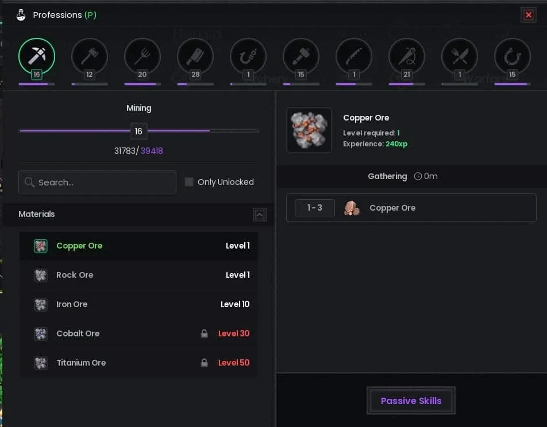
Task: Click the 'Level required: 1' text
Action: pos(371,133)
